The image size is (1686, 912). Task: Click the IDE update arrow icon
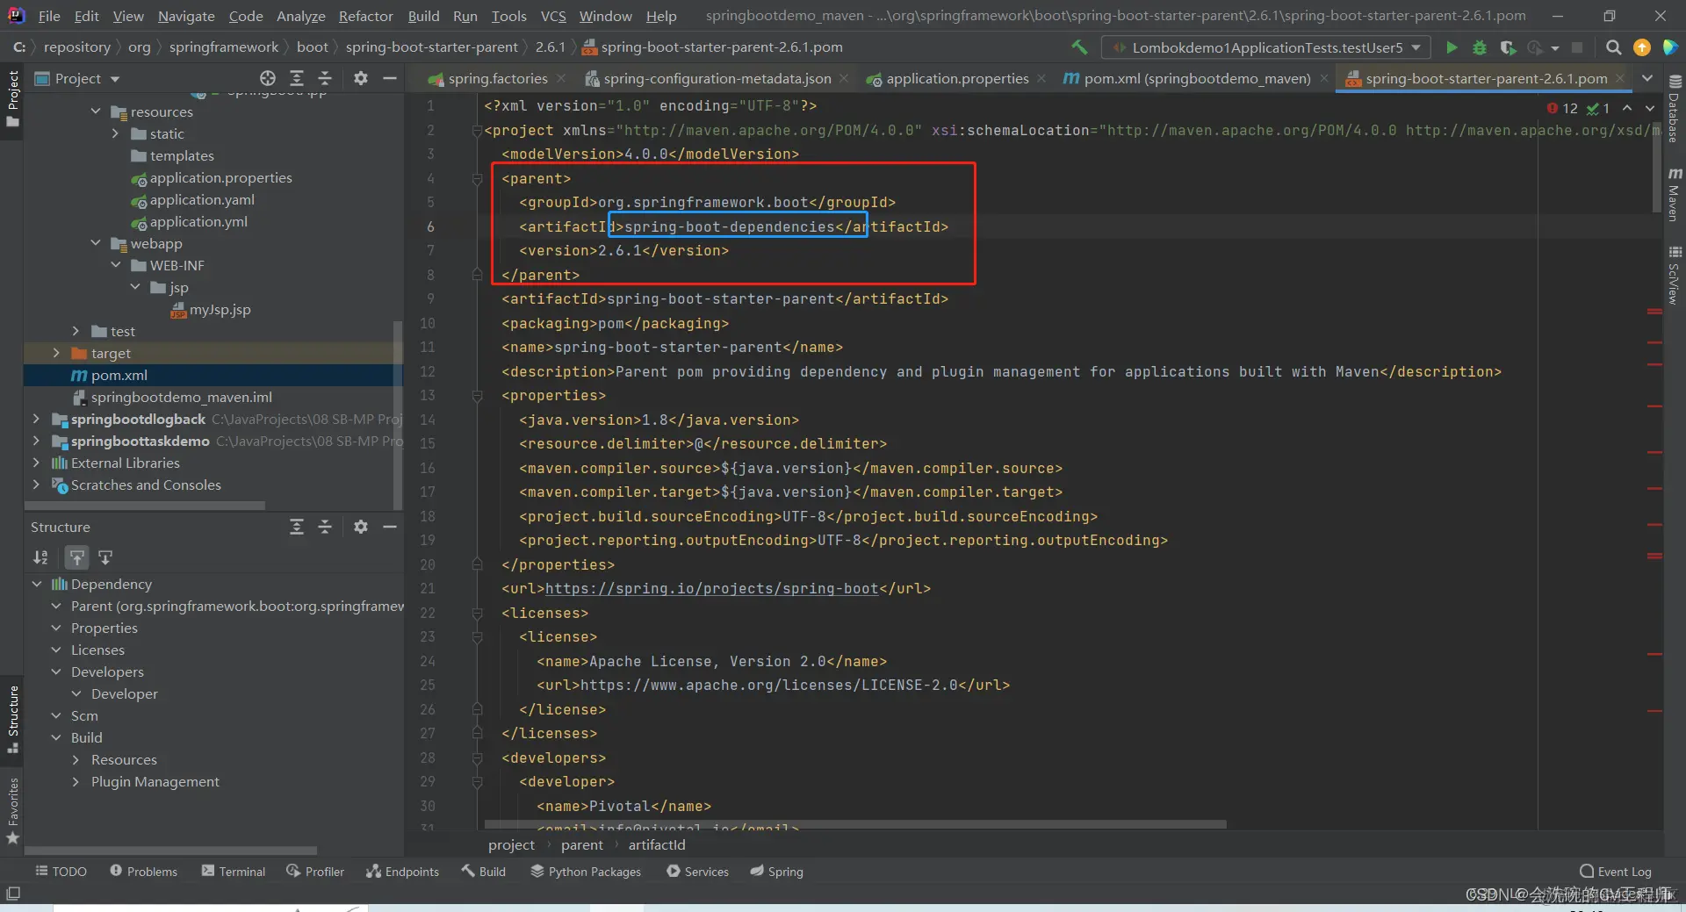1641,47
